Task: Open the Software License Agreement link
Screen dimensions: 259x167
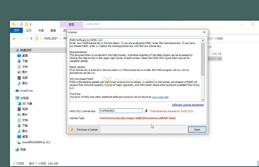Action: coord(188,105)
